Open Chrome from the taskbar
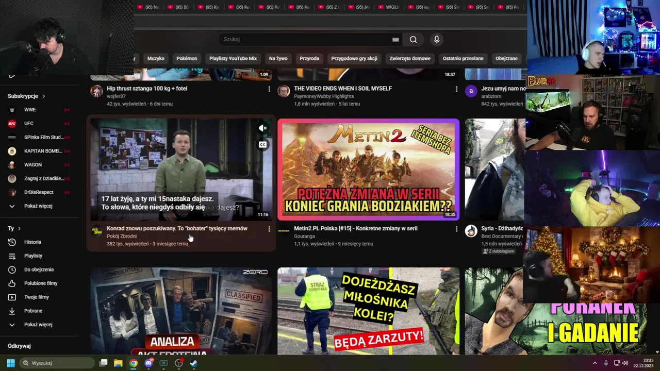Screen dimensions: 660x371 pyautogui.click(x=134, y=363)
